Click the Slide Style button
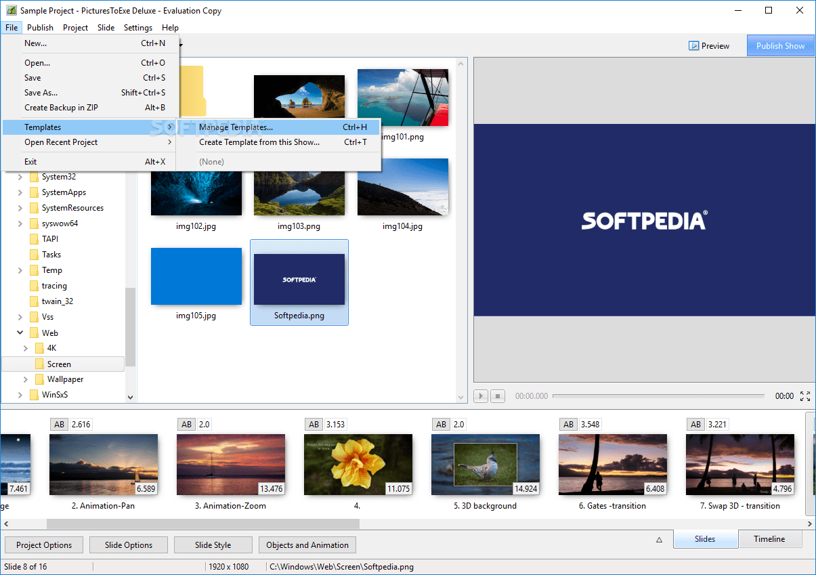 click(x=213, y=545)
